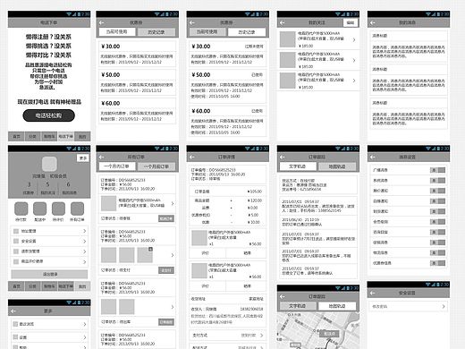The height and width of the screenshot is (349, 465).
Task: Tap back arrow on 更多 more screen
Action: pos(13,311)
